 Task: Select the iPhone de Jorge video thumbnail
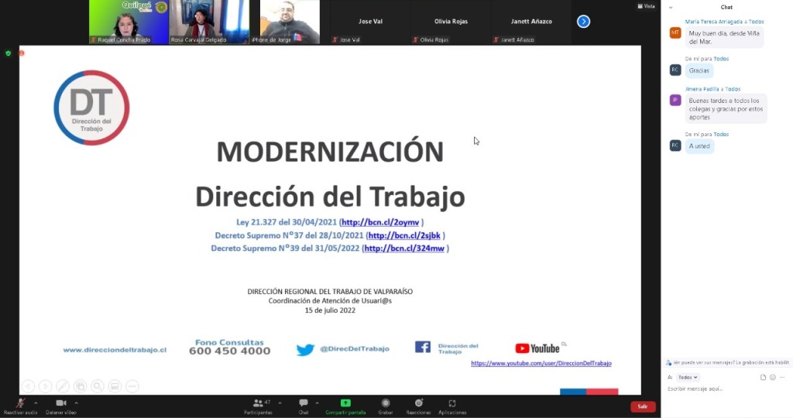(x=290, y=22)
